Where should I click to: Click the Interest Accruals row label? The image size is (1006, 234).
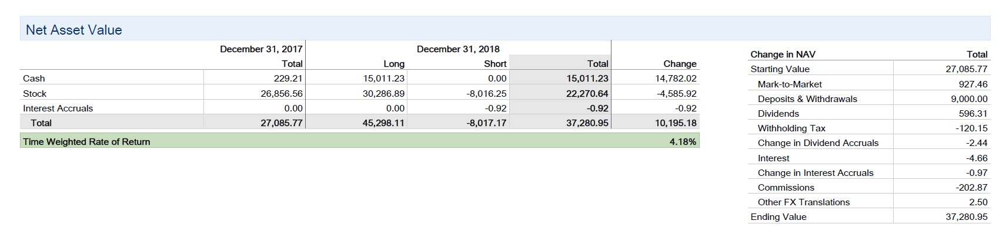coord(58,108)
